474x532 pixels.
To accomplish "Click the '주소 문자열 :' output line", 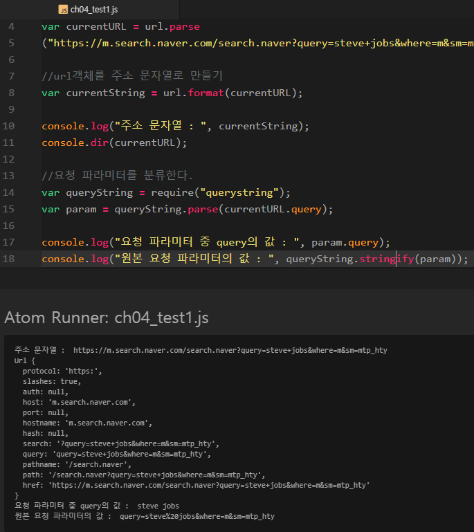I will (201, 350).
